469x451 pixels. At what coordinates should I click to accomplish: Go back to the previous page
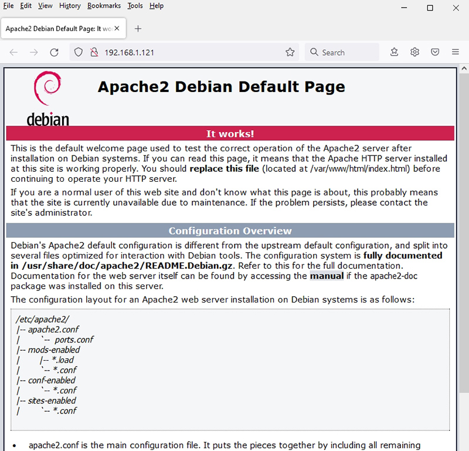[13, 52]
